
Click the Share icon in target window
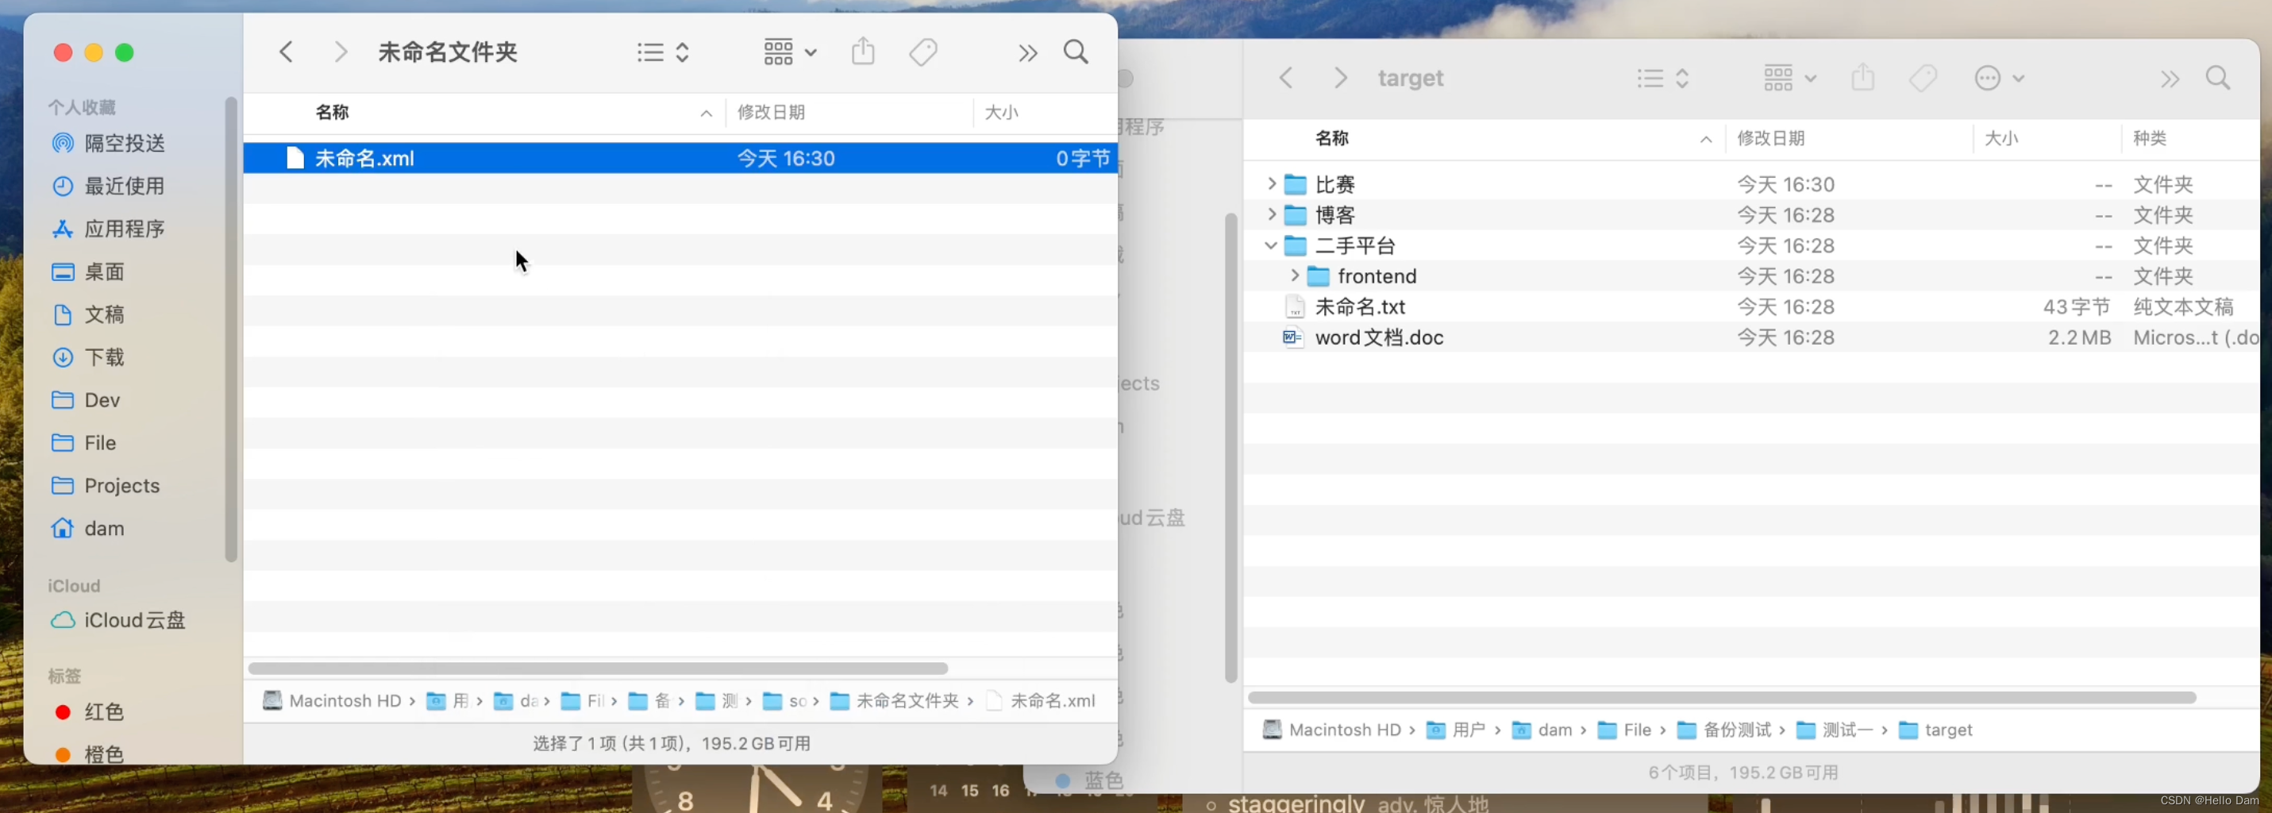[1862, 77]
